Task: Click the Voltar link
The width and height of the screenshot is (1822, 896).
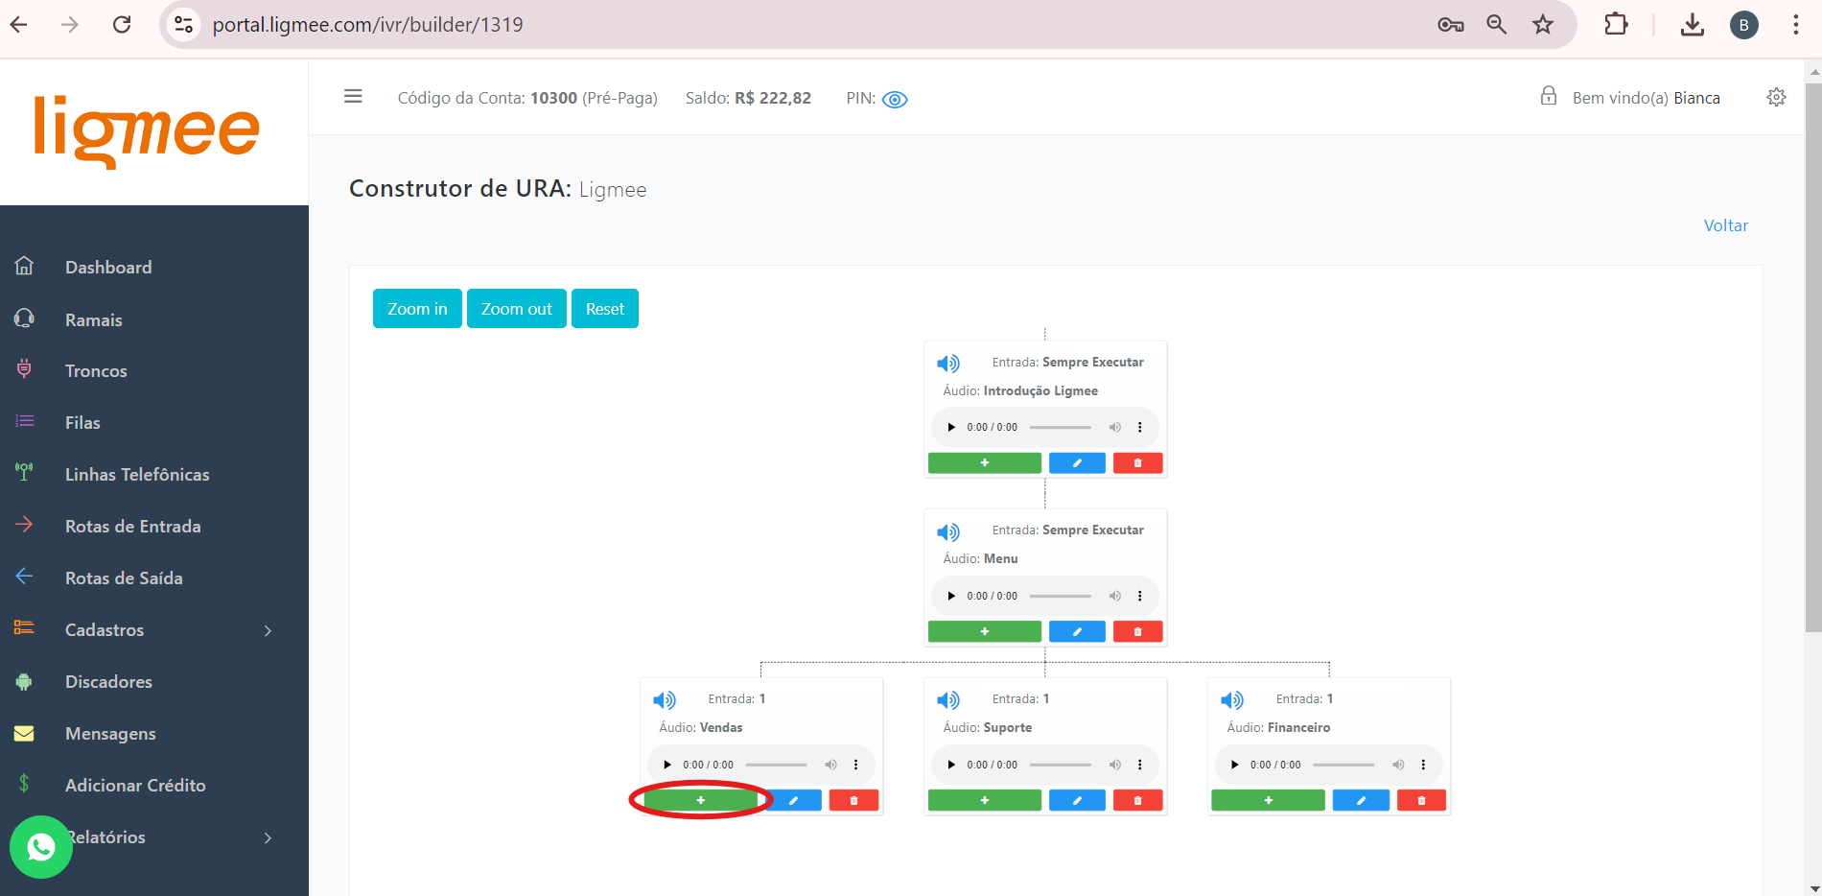Action: pos(1725,225)
